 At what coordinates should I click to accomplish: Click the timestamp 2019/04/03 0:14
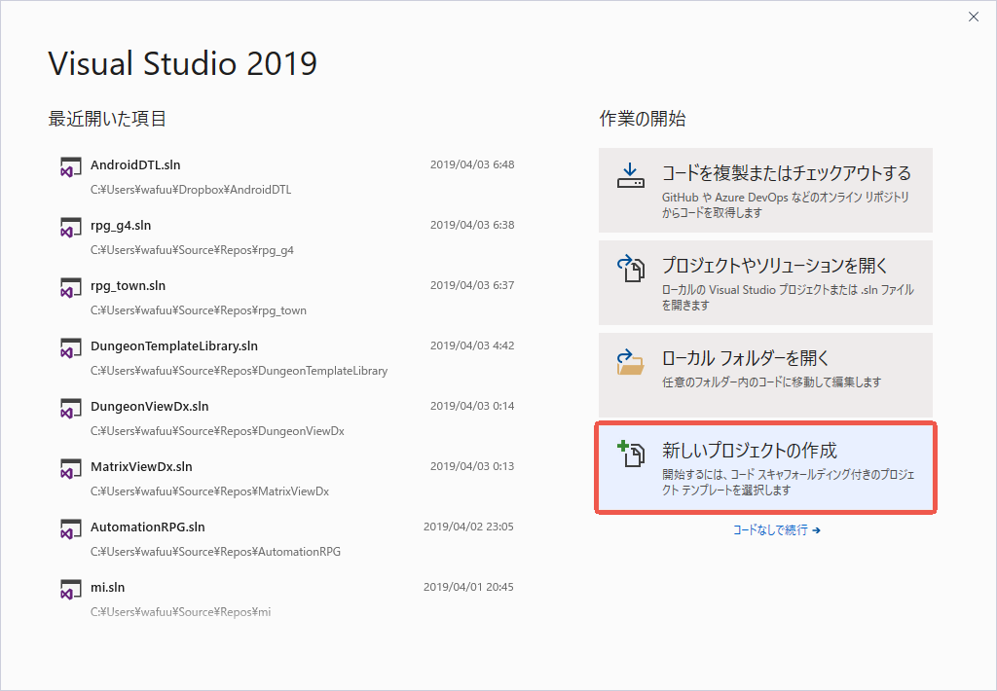click(472, 406)
